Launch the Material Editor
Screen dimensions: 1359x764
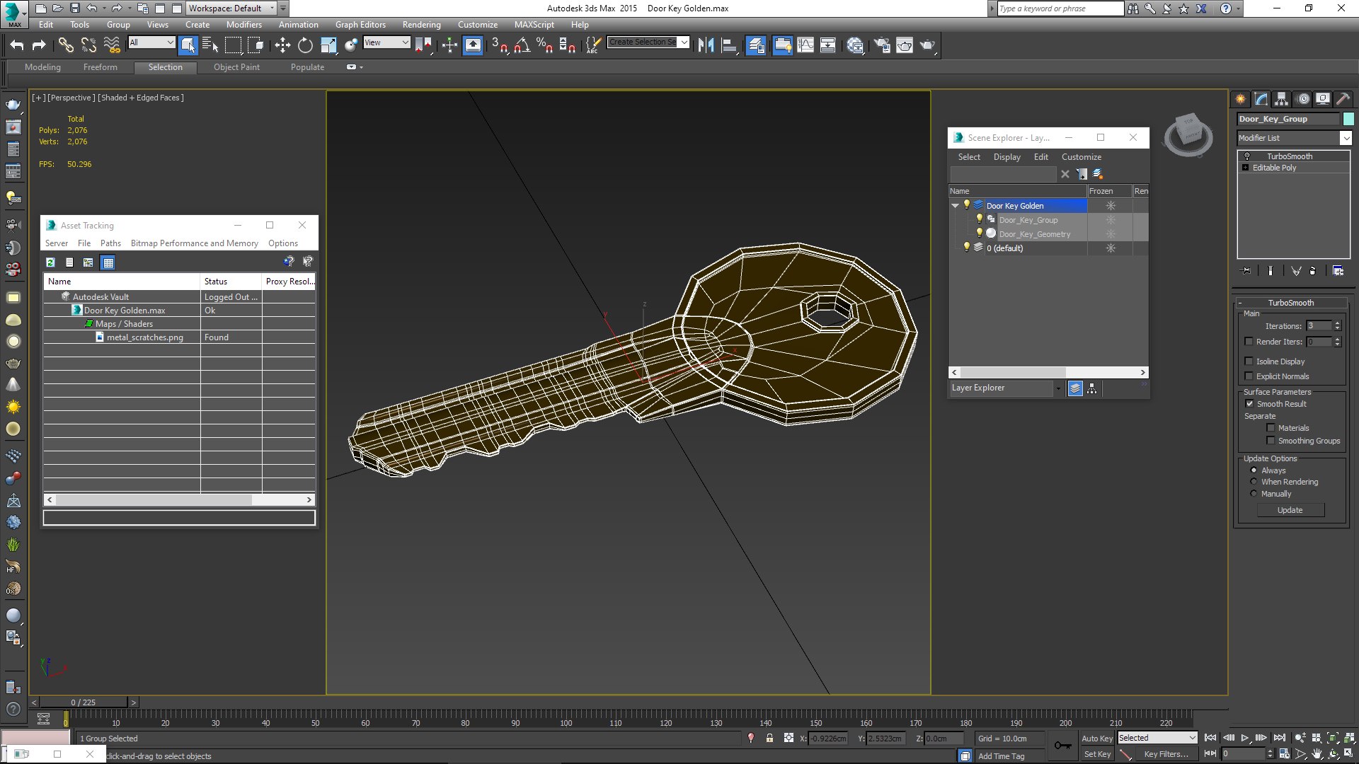pos(855,45)
